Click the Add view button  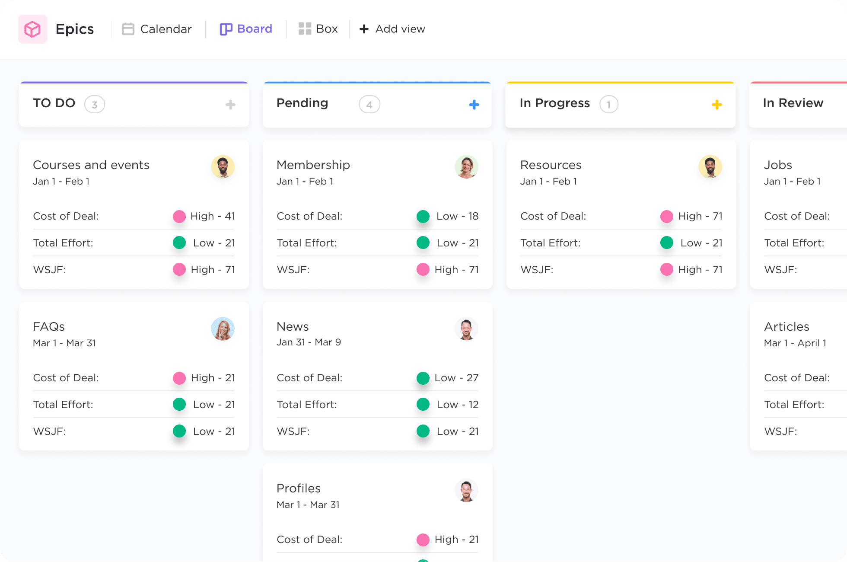[x=400, y=29]
